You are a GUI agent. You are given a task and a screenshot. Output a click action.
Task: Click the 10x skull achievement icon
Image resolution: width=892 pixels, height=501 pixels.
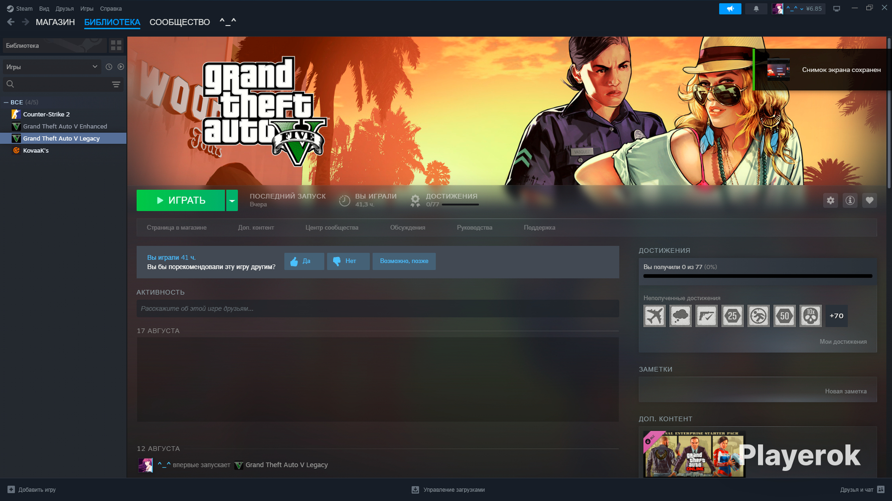[811, 316]
